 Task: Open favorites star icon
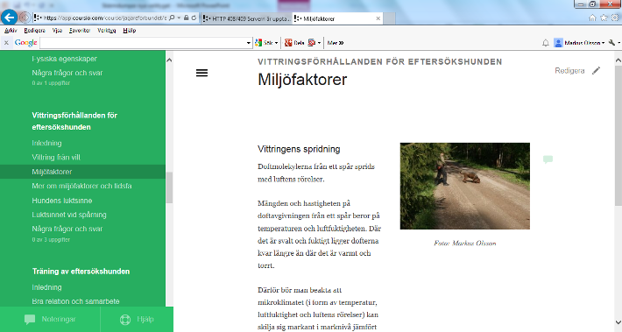tap(604, 18)
